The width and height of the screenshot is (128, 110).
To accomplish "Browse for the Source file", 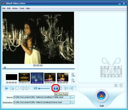I will click(x=73, y=97).
